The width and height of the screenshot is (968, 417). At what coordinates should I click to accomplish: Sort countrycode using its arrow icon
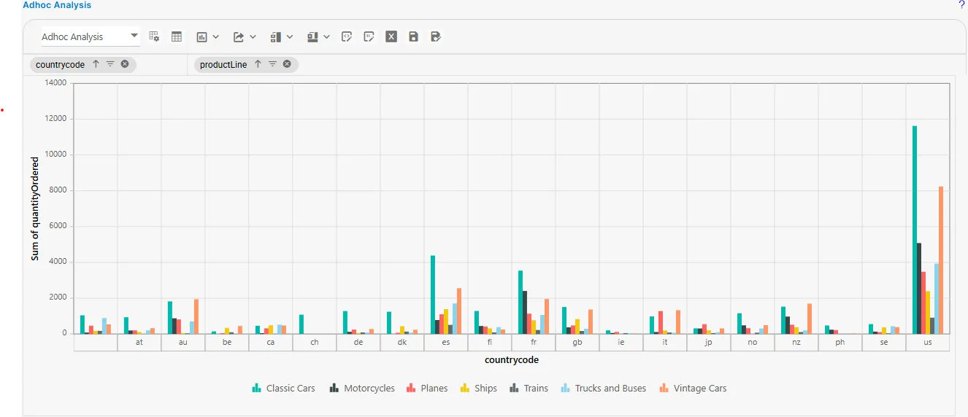tap(96, 64)
